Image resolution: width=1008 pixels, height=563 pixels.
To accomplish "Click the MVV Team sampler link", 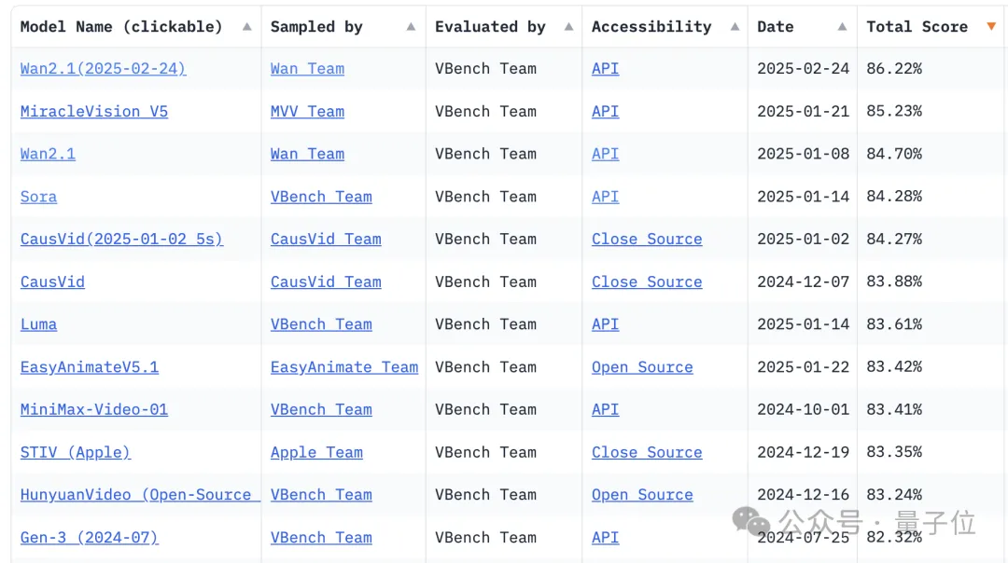I will coord(307,112).
